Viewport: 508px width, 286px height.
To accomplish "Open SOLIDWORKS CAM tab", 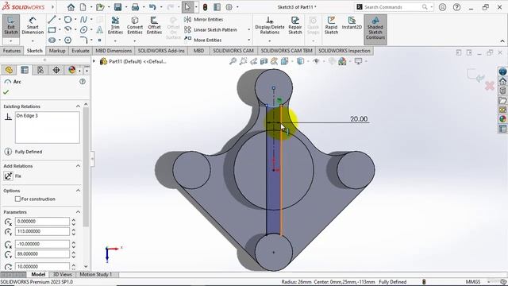I will click(x=233, y=51).
